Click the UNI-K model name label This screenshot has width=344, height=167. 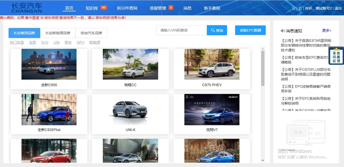click(x=130, y=130)
